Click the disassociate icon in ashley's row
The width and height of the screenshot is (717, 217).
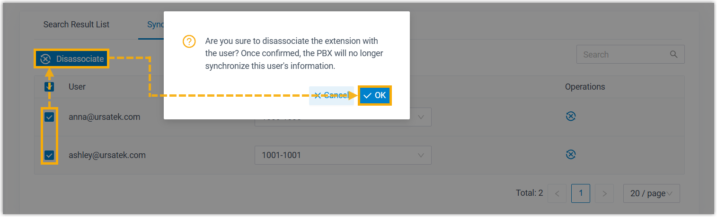(x=571, y=155)
